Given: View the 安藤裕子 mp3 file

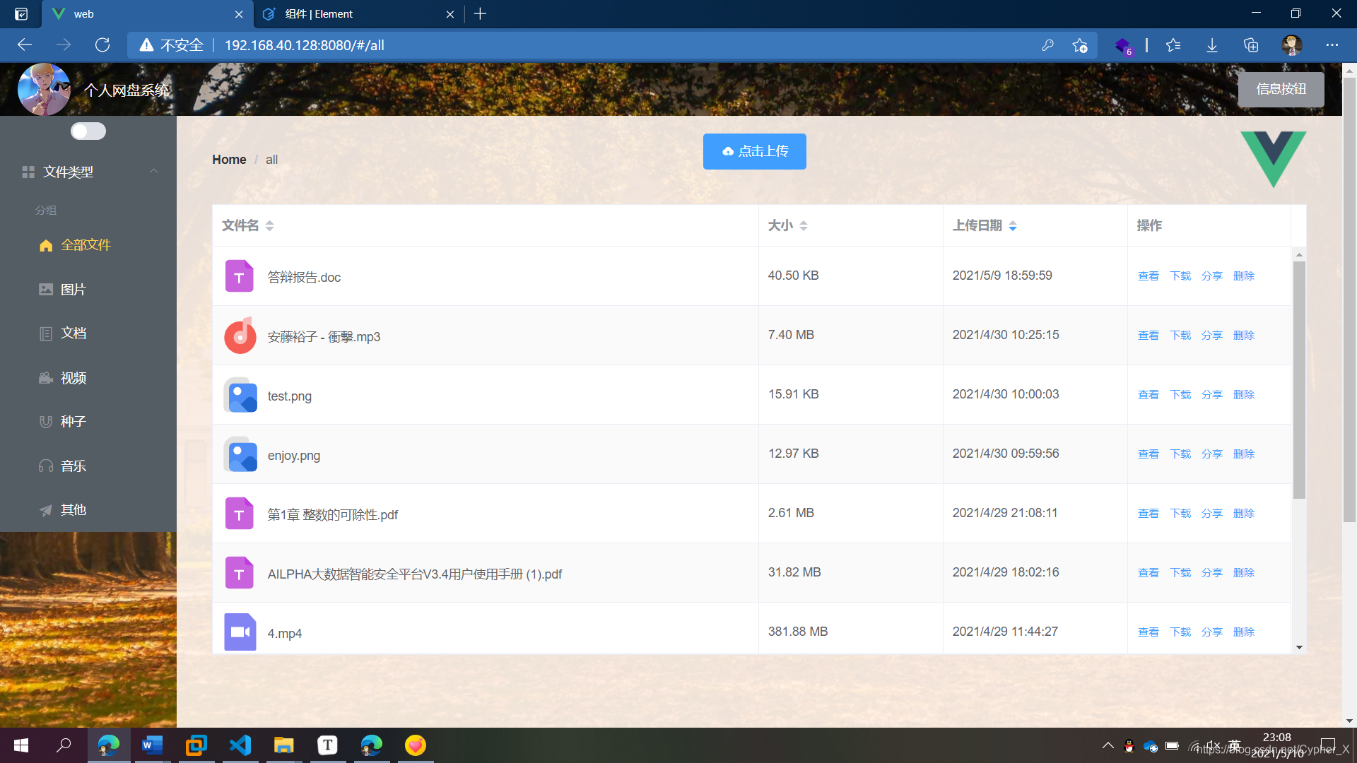Looking at the screenshot, I should [1148, 336].
